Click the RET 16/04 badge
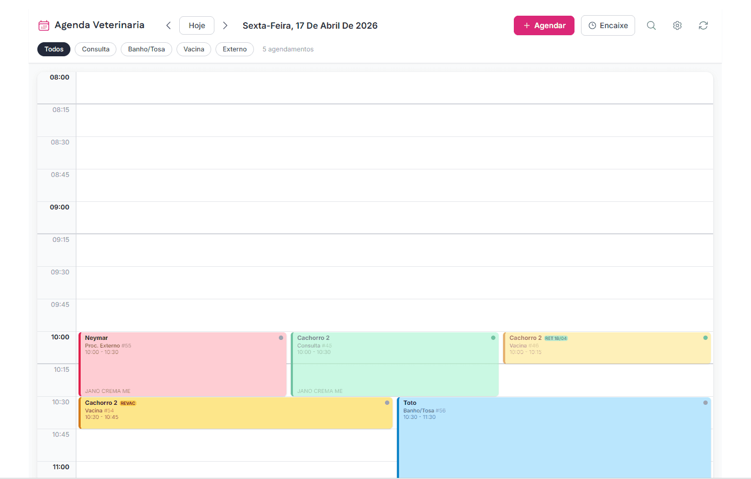Screen dimensions: 751x479 point(556,338)
